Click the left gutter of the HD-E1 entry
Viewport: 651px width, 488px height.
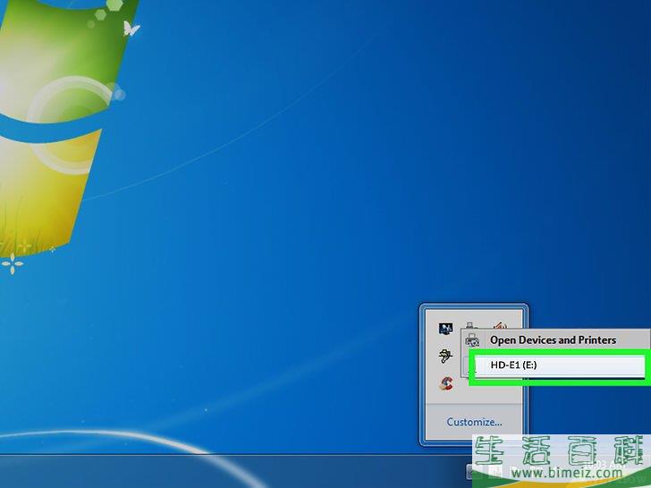pyautogui.click(x=479, y=366)
